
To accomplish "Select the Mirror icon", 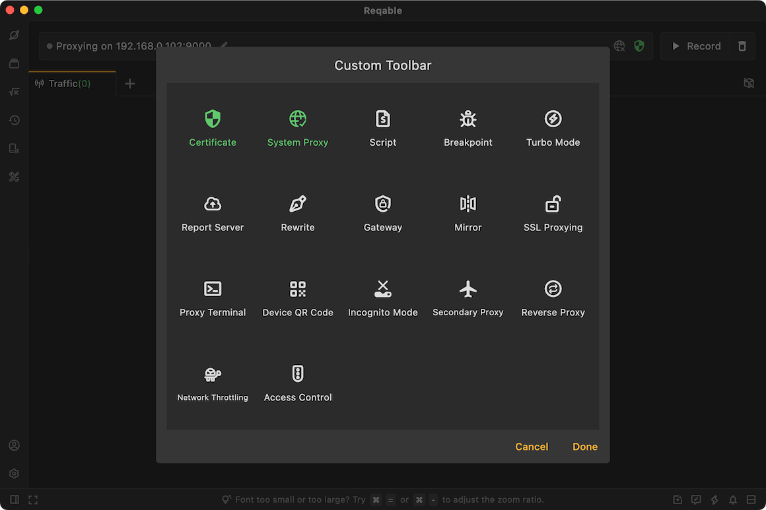I will (x=468, y=203).
